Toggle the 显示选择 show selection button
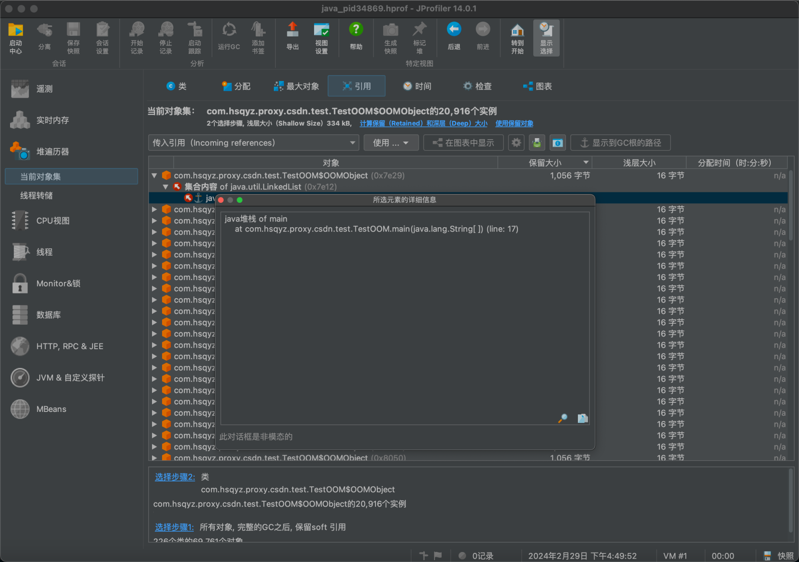The width and height of the screenshot is (799, 562). (x=546, y=38)
